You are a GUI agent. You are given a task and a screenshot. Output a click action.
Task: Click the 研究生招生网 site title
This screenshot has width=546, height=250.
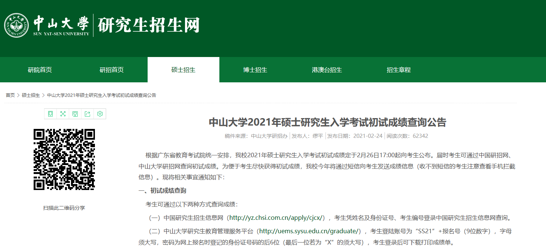point(149,25)
